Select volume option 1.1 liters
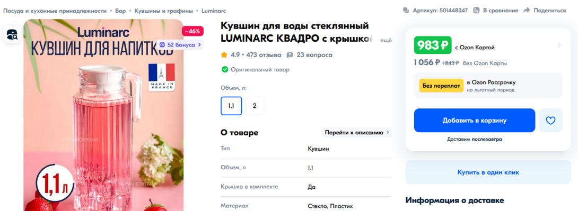The image size is (578, 211). (x=231, y=106)
